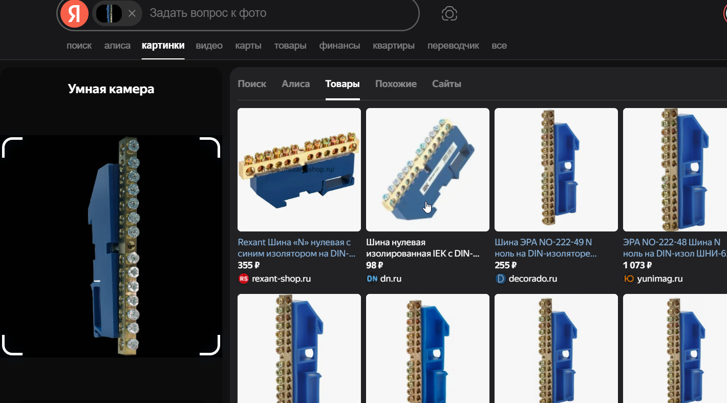Image resolution: width=727 pixels, height=403 pixels.
Task: Click the Yandex logo icon
Action: [75, 13]
